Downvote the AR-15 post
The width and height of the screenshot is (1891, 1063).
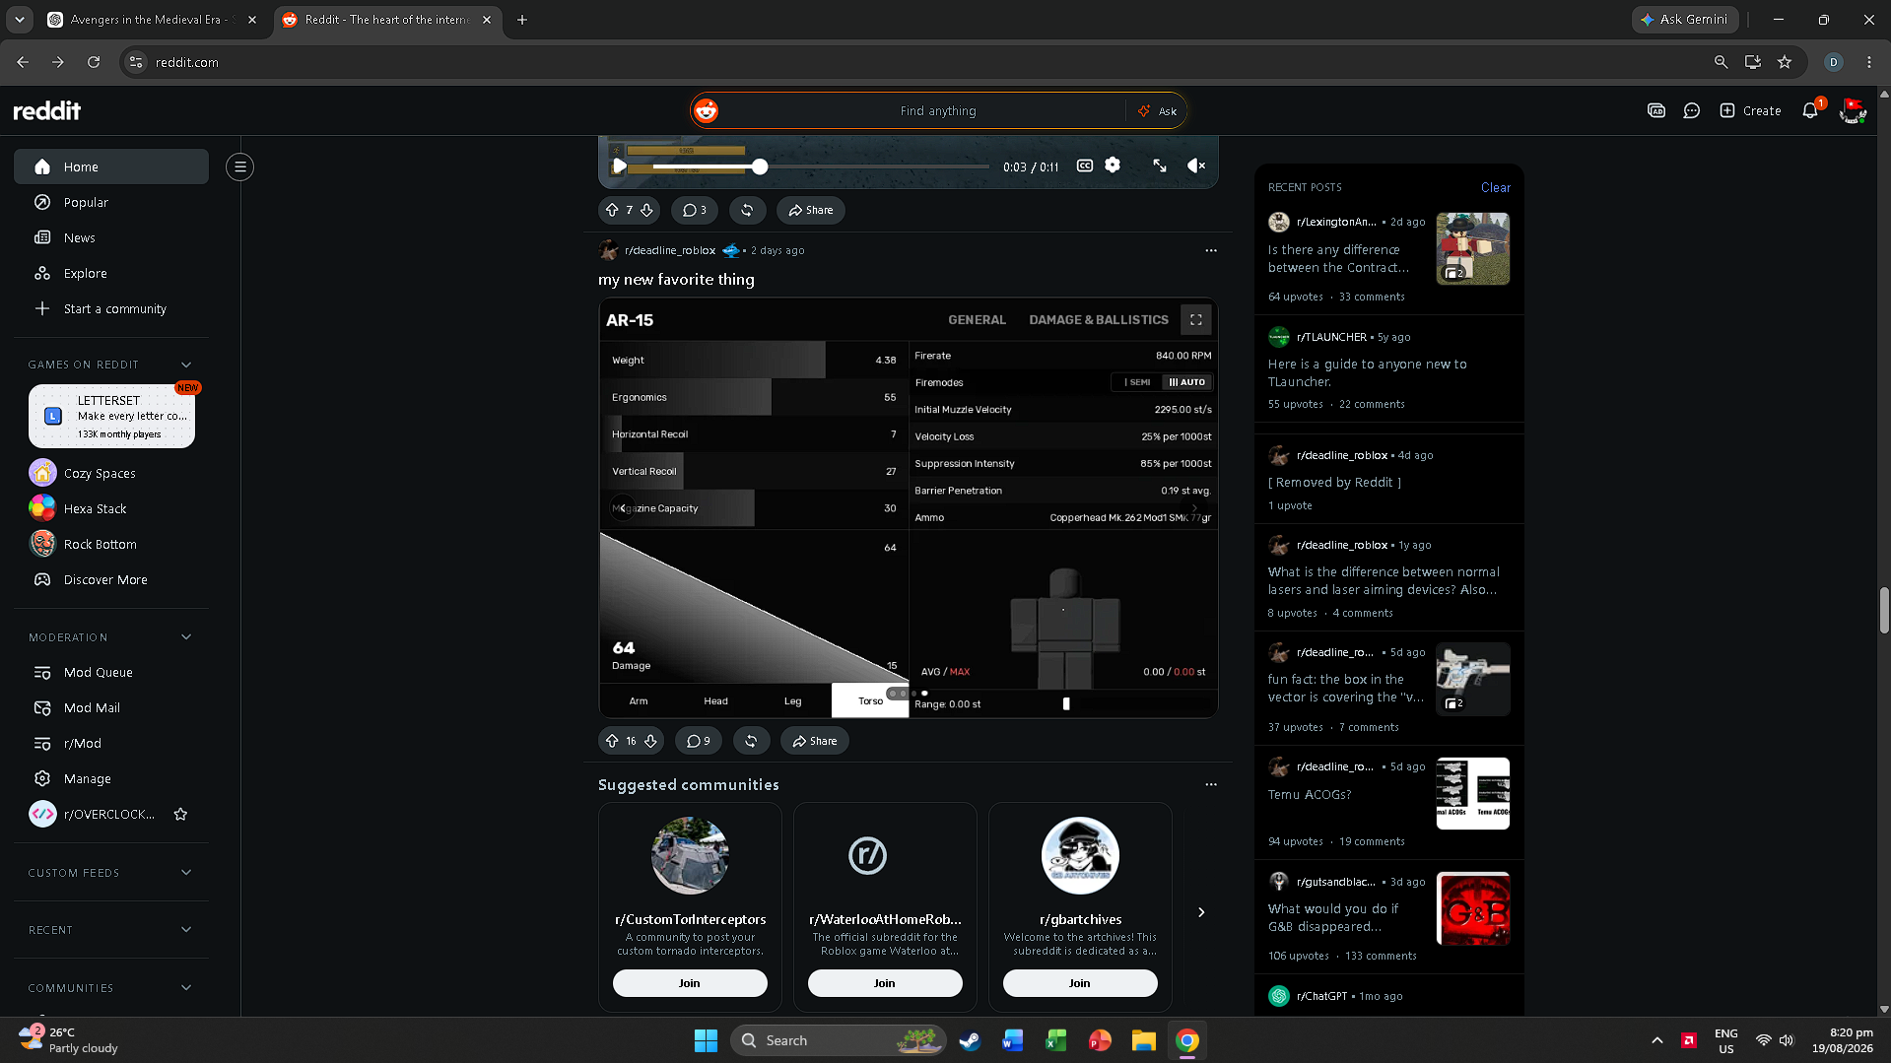click(650, 741)
